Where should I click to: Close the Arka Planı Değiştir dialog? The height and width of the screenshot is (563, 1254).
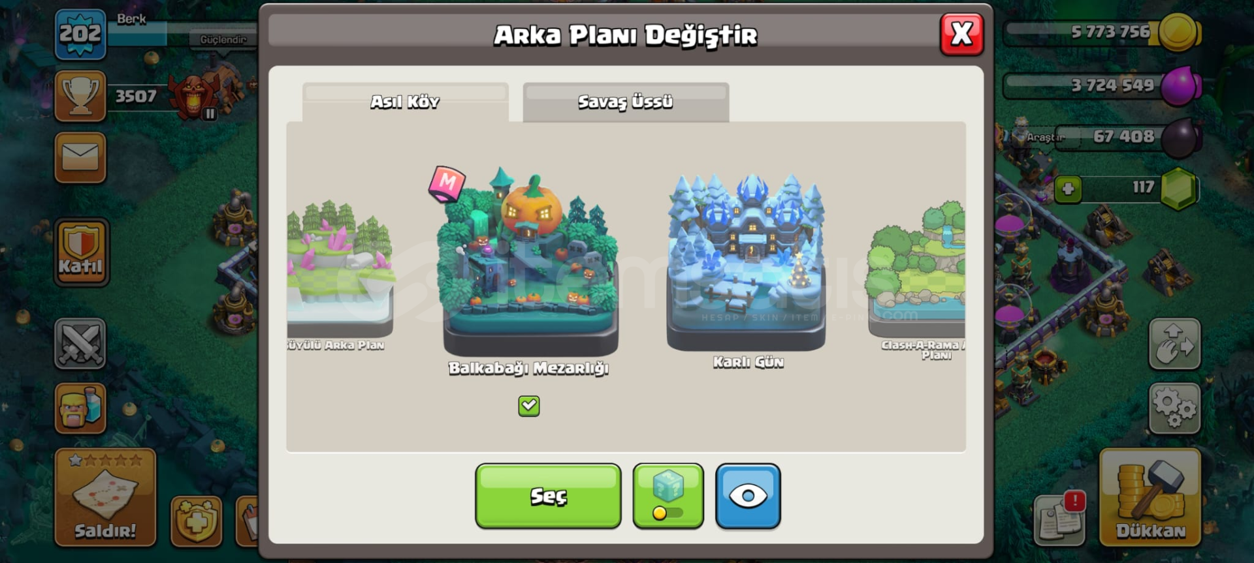961,34
